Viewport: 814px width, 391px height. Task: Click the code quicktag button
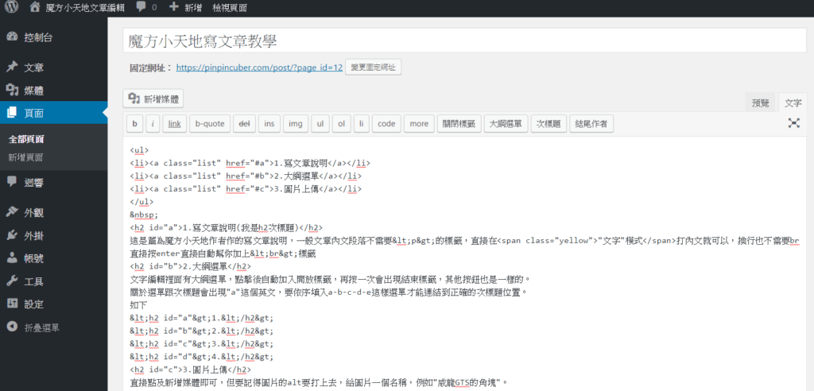point(387,124)
